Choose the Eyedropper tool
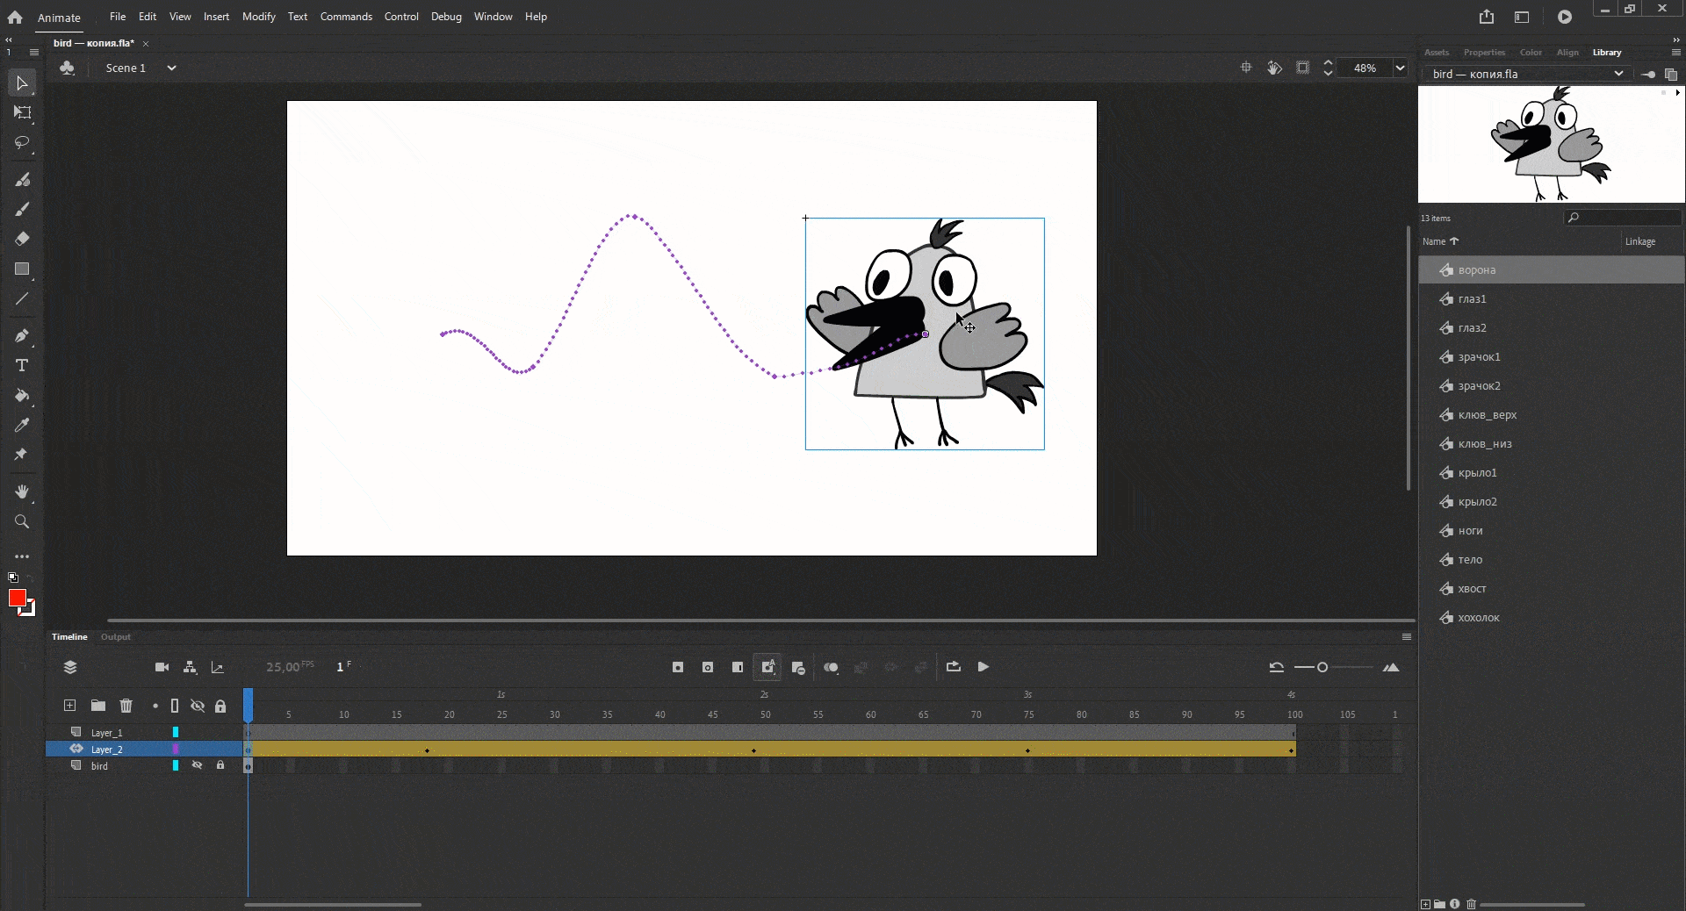 click(x=22, y=426)
